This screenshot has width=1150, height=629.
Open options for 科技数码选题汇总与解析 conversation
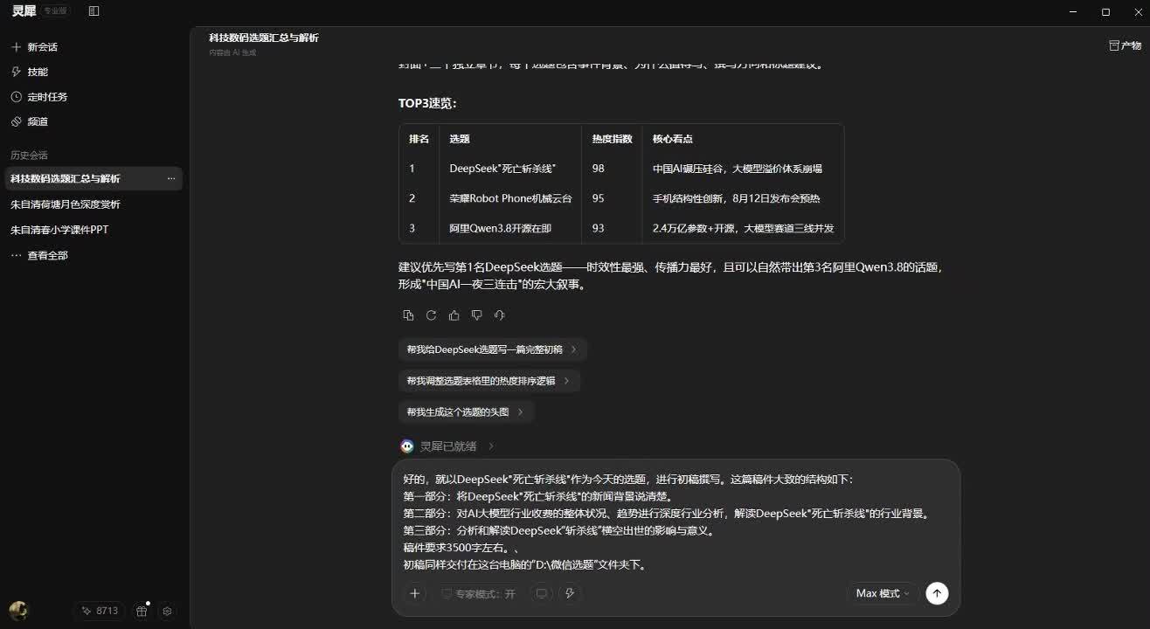(171, 178)
